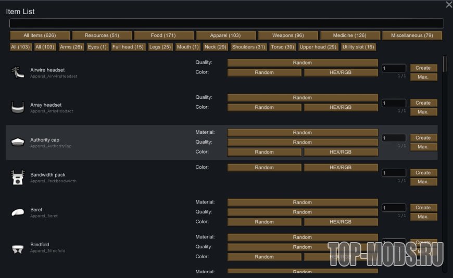Switch to the Food (171) category tab
The image size is (453, 278).
click(163, 35)
